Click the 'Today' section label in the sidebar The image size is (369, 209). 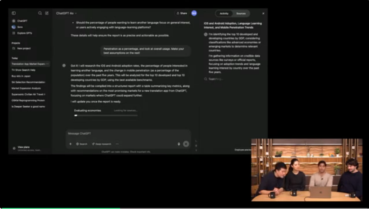click(15, 58)
